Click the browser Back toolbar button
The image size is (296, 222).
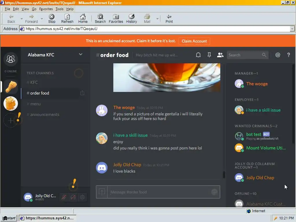click(x=11, y=19)
